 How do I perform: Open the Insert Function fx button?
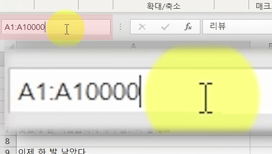pos(188,27)
